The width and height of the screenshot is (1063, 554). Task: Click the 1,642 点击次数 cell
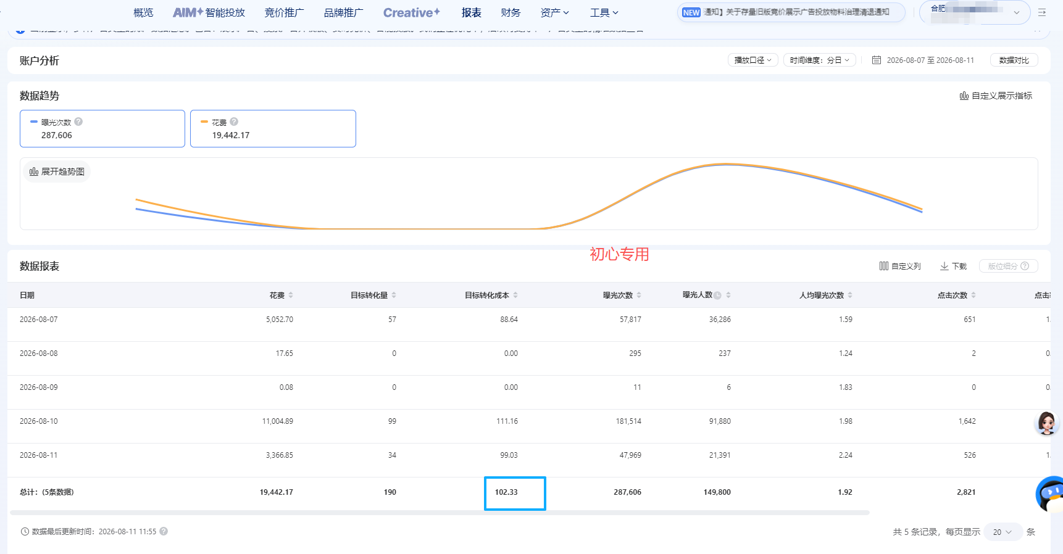(967, 421)
